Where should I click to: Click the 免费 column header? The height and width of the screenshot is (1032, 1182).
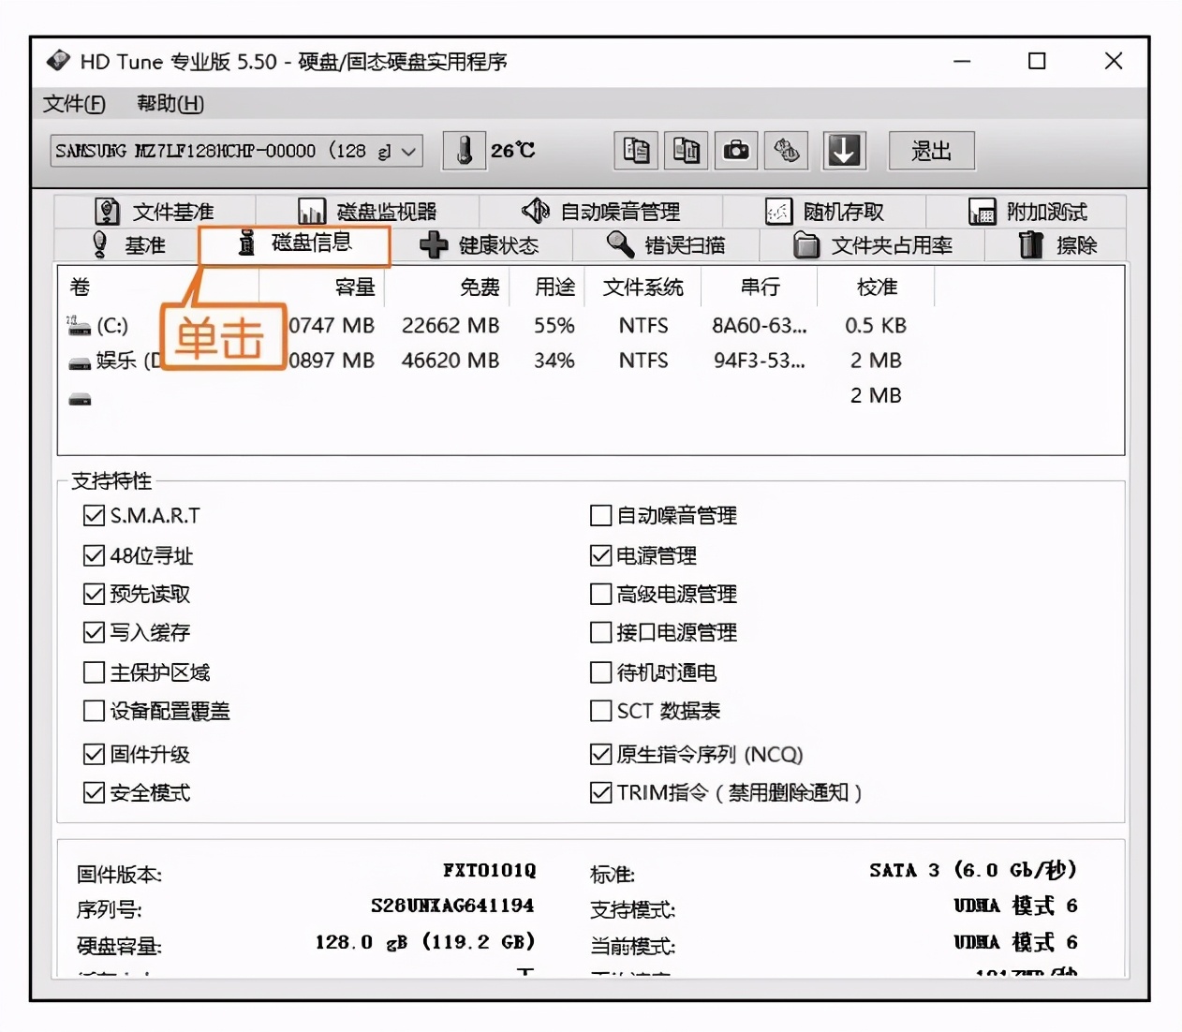pos(448,287)
